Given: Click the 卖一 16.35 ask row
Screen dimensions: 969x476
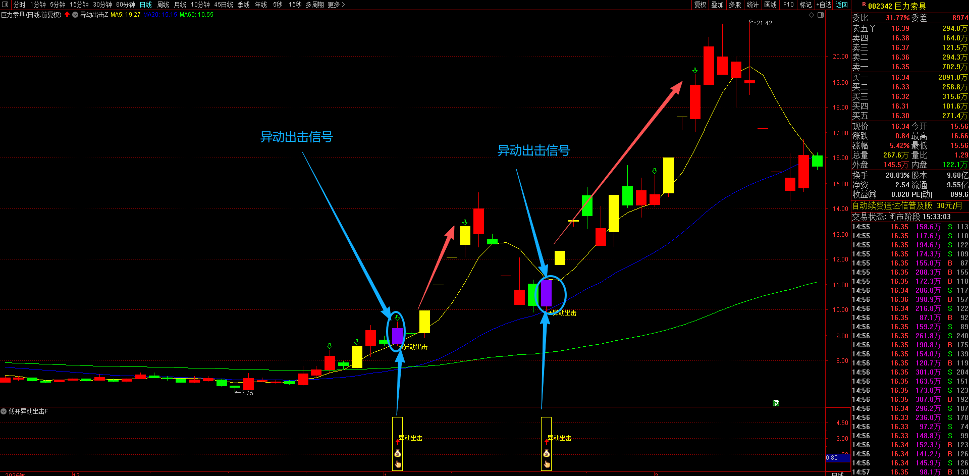Looking at the screenshot, I should click(910, 67).
